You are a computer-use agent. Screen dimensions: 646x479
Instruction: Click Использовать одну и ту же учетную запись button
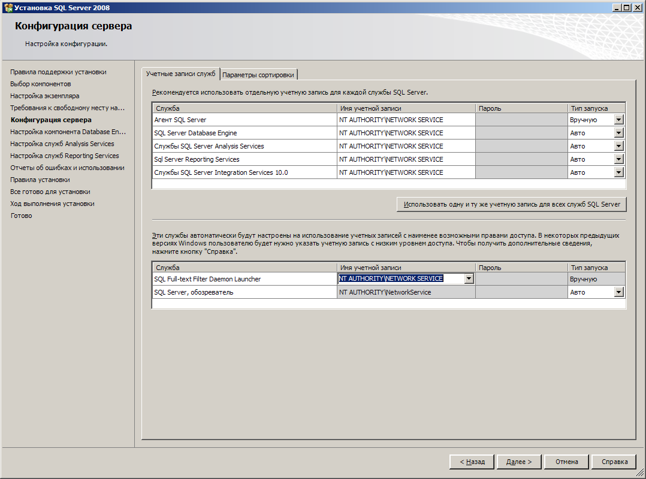click(512, 204)
